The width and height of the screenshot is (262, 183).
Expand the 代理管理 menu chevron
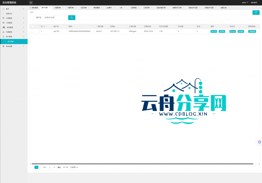[24, 32]
